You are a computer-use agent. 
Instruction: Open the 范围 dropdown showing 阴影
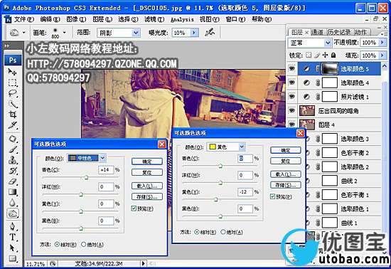coord(136,33)
